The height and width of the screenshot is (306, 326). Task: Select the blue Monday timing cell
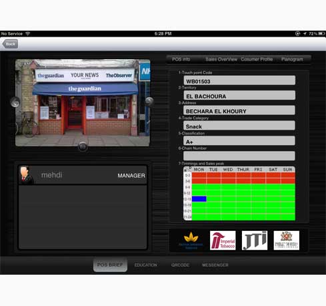pyautogui.click(x=199, y=199)
